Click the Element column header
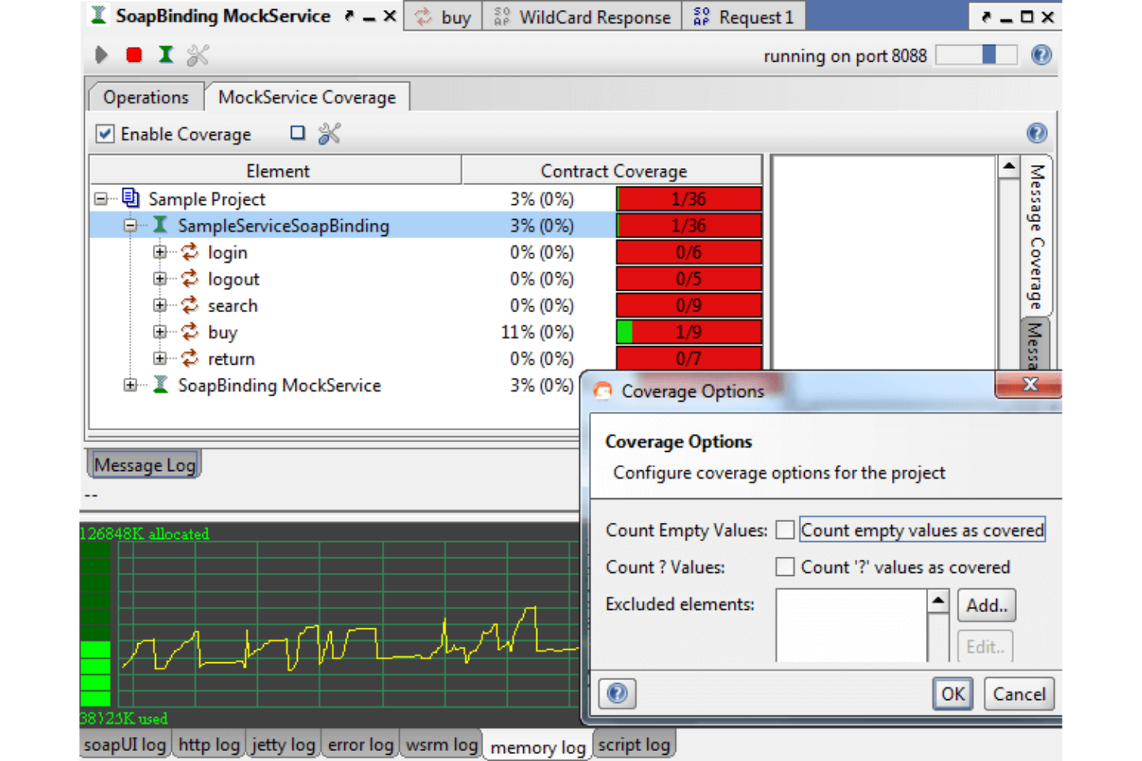1142x761 pixels. (276, 170)
